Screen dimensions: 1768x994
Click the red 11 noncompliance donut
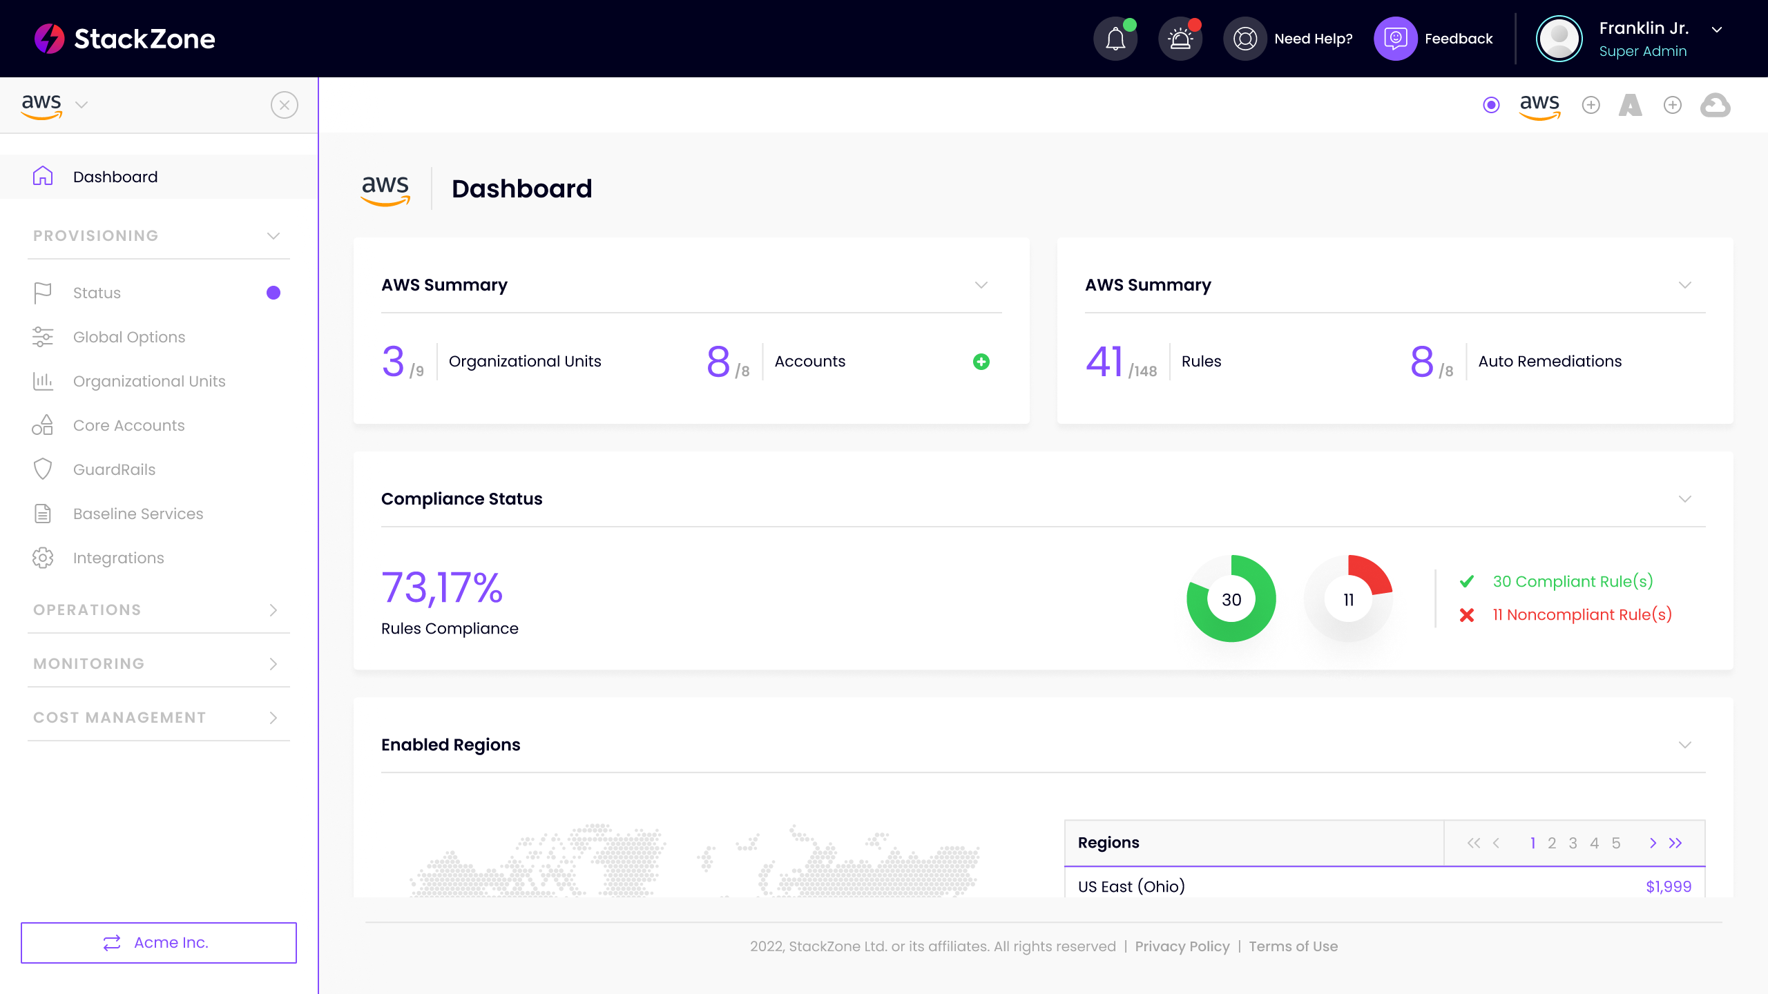coord(1348,598)
